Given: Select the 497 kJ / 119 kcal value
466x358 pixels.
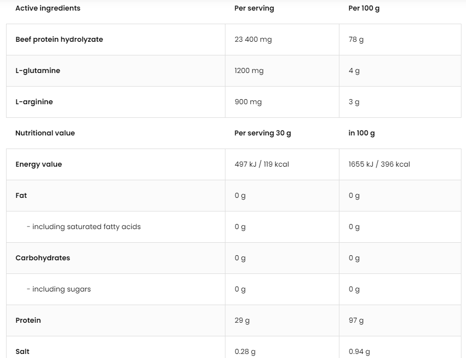Looking at the screenshot, I should (262, 164).
